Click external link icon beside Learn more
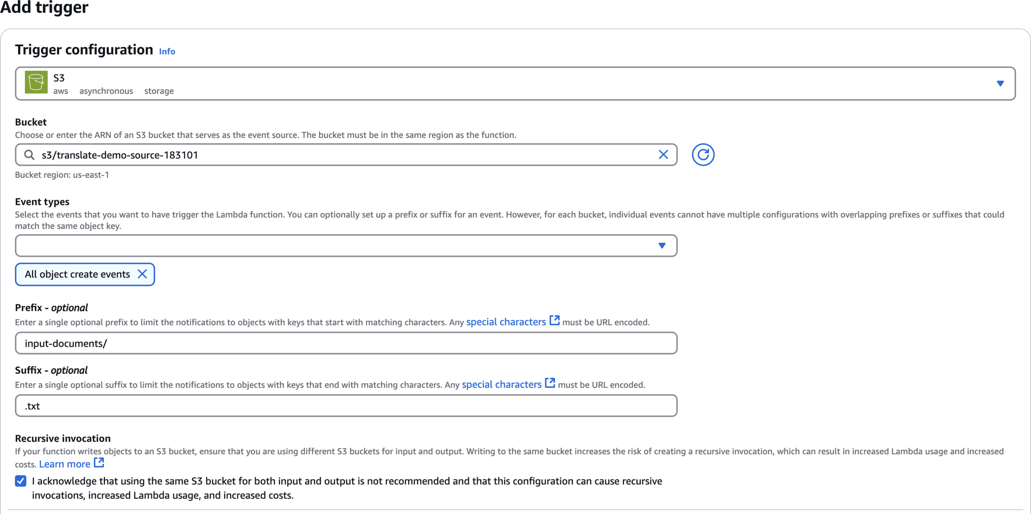 pyautogui.click(x=99, y=463)
